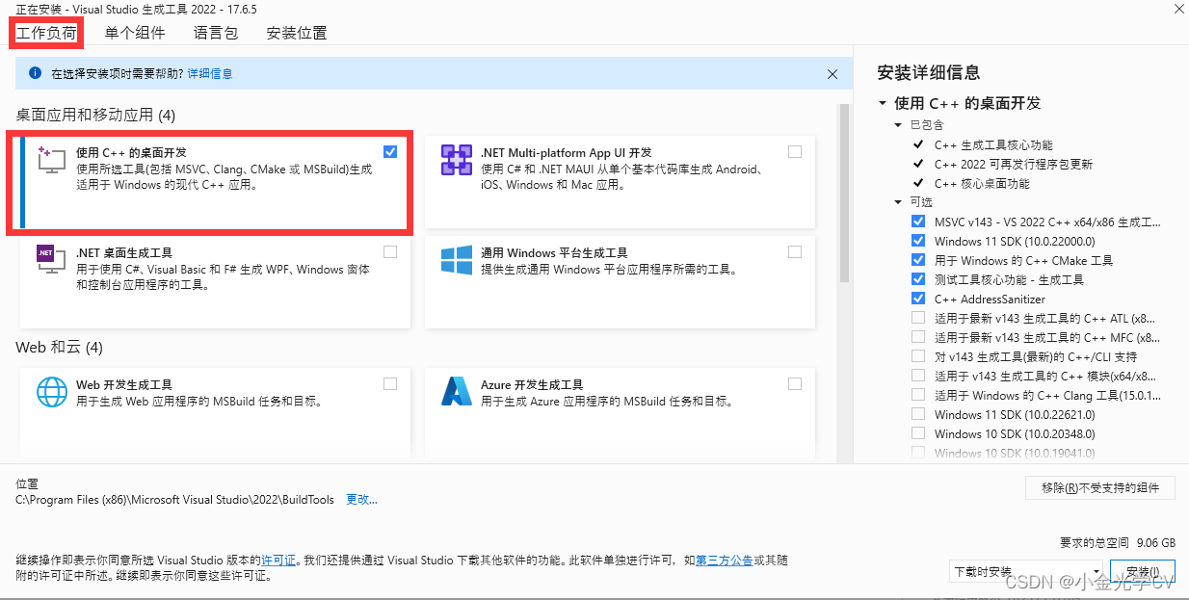Click the .NET desktop build tools icon
1189x600 pixels.
click(x=51, y=260)
